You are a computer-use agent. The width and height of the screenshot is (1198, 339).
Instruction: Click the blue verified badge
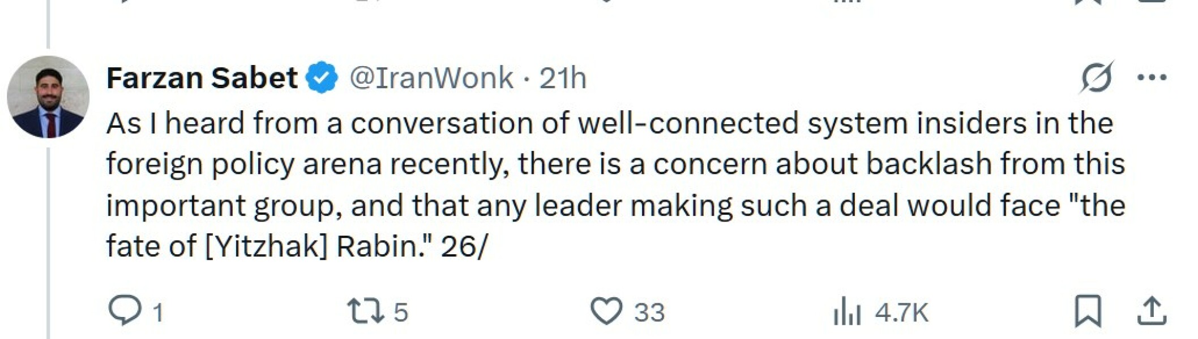click(x=320, y=76)
